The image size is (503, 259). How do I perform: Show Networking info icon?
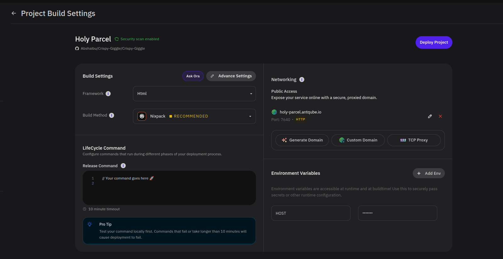tap(302, 80)
